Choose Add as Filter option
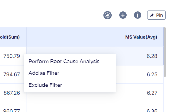The height and width of the screenshot is (112, 171). coord(44,73)
